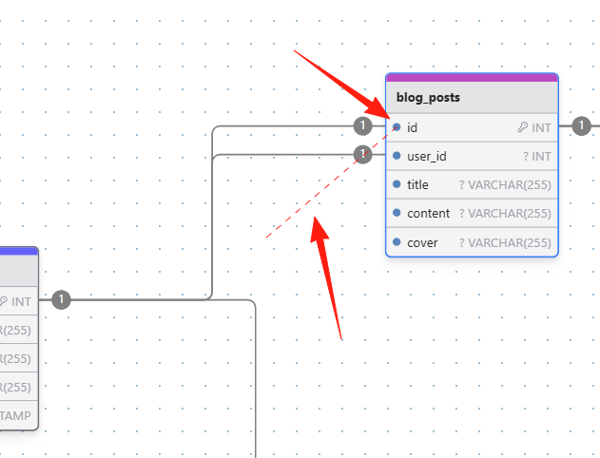
Task: Select the user_id field name
Action: click(x=427, y=157)
